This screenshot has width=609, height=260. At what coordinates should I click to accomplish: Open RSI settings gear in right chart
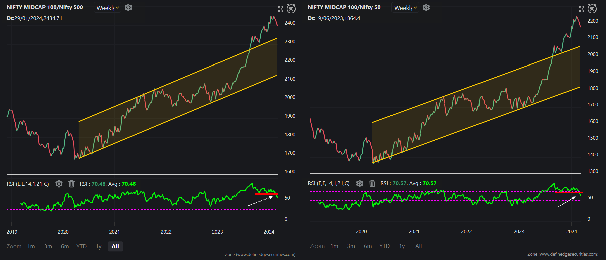click(360, 183)
